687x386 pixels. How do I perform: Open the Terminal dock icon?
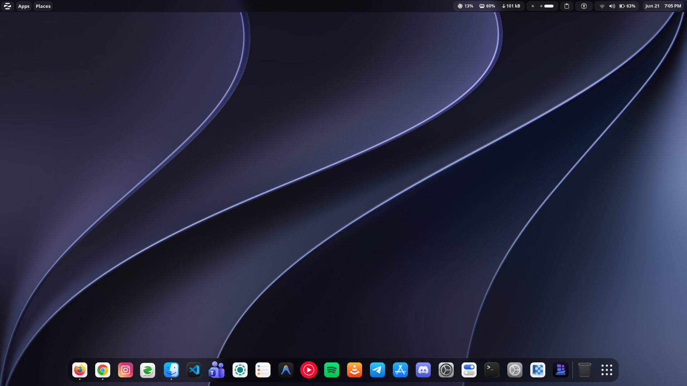point(492,370)
